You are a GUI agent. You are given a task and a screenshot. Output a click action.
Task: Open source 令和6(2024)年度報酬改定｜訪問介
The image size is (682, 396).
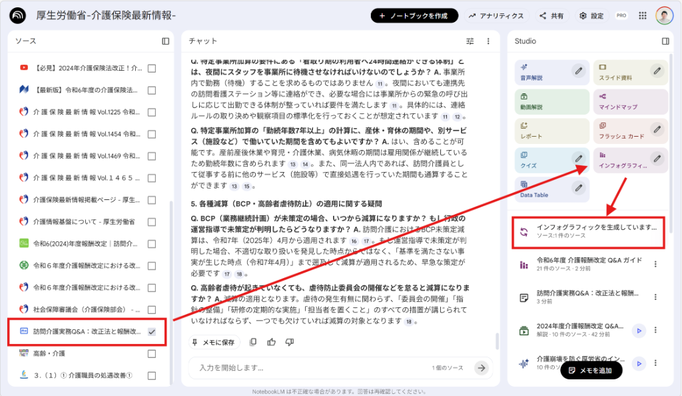coord(85,244)
